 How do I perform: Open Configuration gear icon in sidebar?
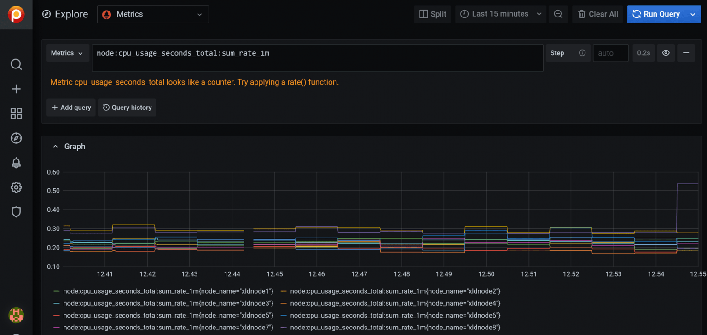pos(16,187)
